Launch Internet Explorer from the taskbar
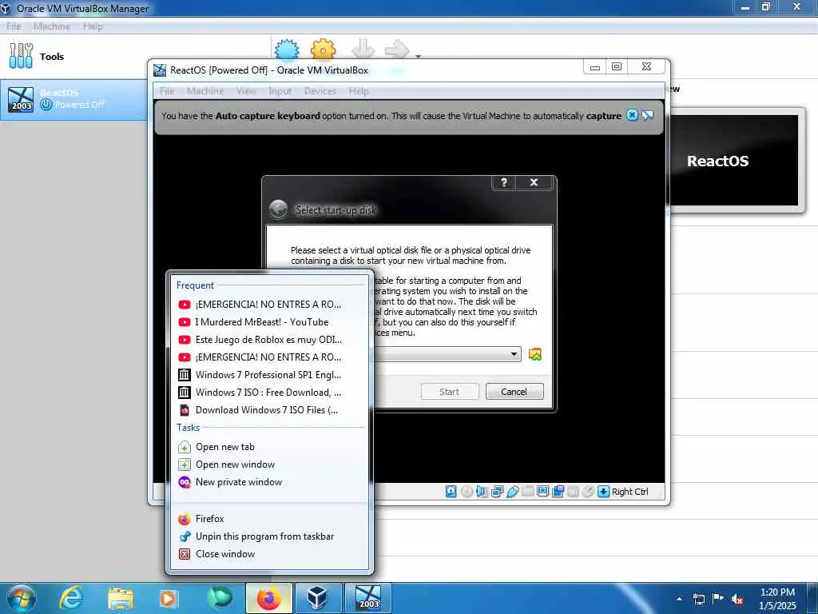 point(70,598)
